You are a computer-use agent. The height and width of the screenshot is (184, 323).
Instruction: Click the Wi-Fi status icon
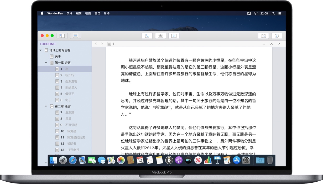pyautogui.click(x=255, y=13)
